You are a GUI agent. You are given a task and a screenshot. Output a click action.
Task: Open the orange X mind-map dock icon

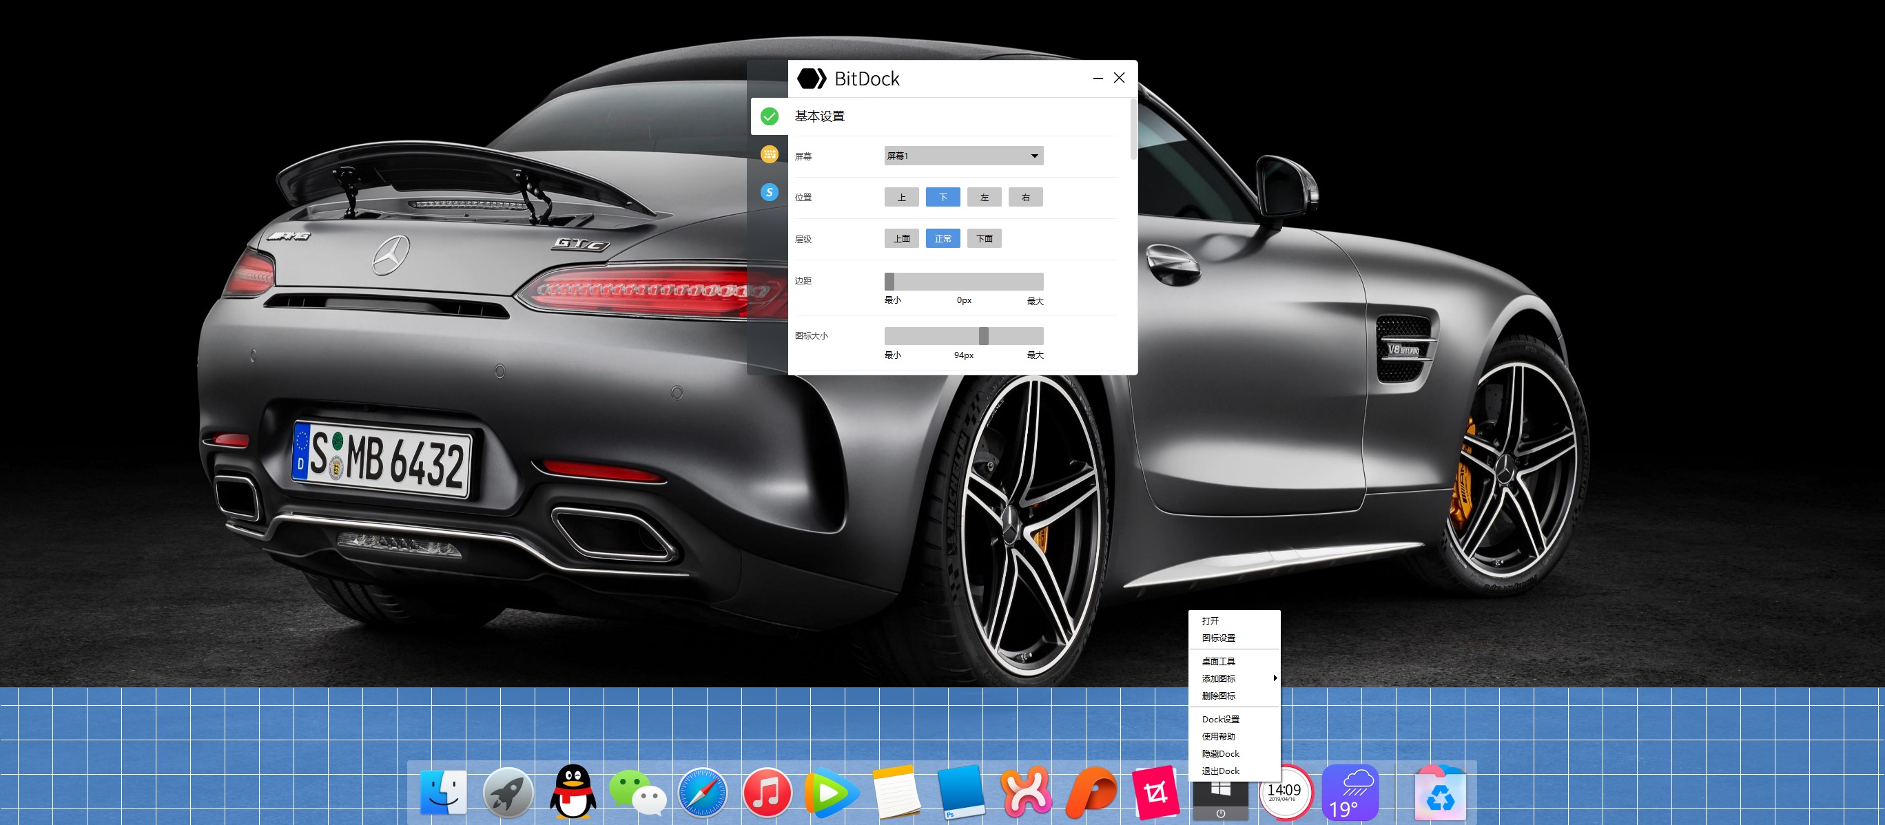coord(1026,792)
